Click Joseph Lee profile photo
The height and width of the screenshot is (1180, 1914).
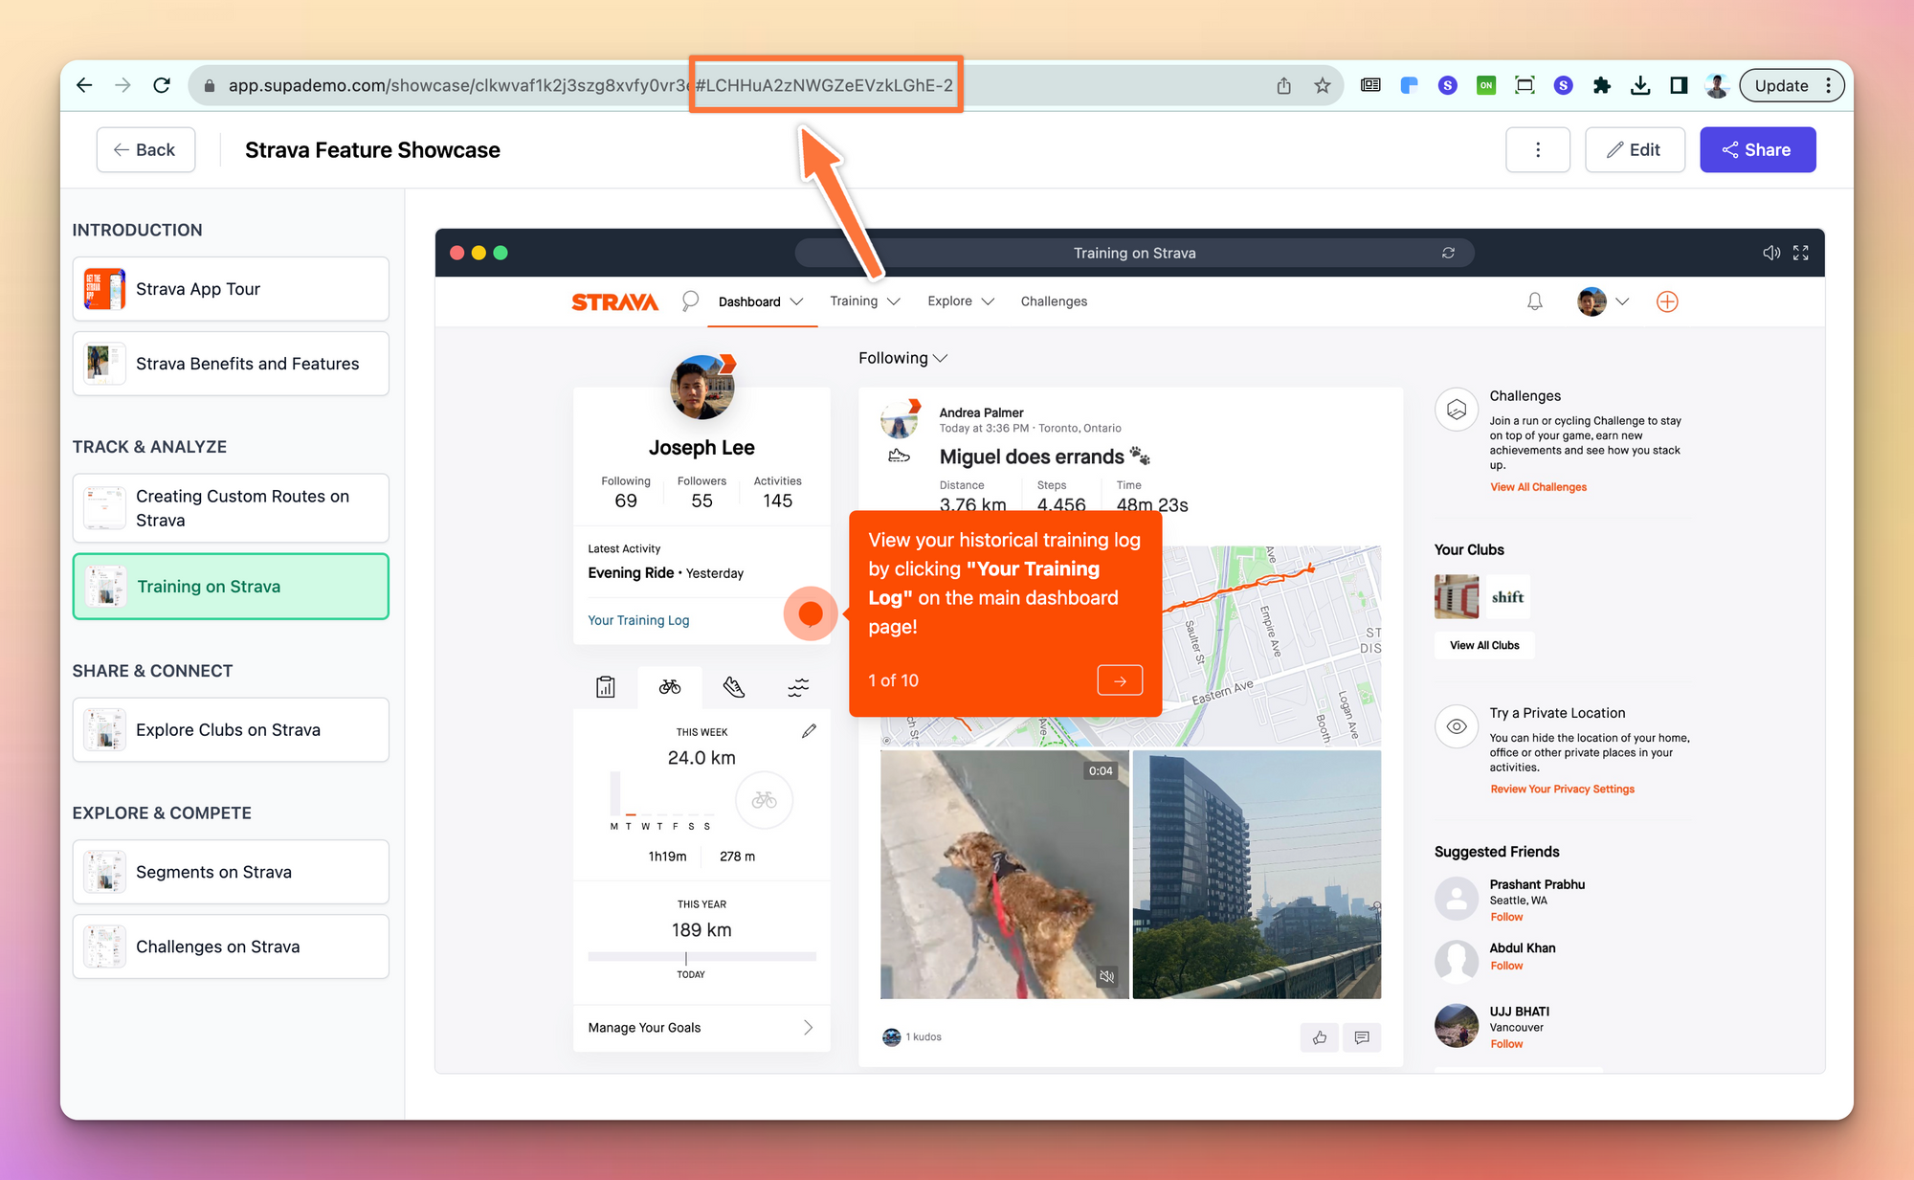(701, 388)
